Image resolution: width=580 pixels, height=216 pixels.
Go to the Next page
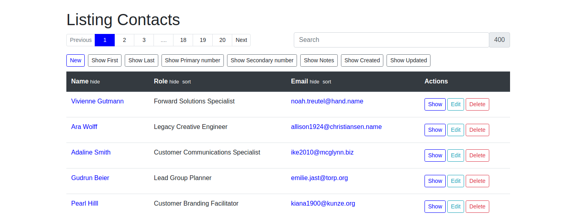[241, 40]
